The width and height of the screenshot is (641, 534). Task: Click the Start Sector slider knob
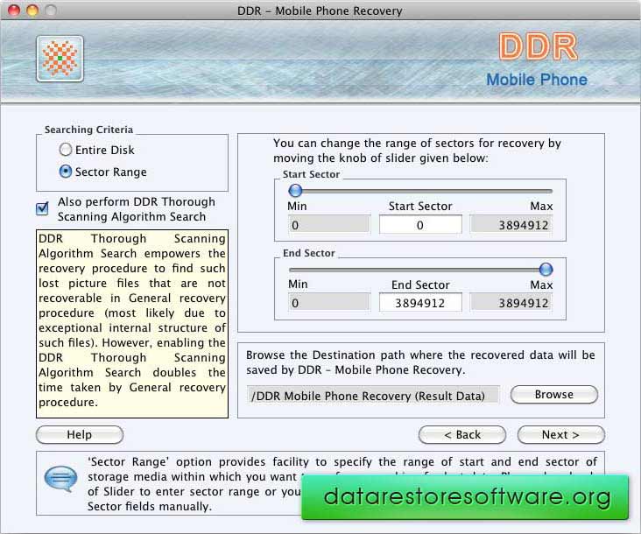pos(295,190)
